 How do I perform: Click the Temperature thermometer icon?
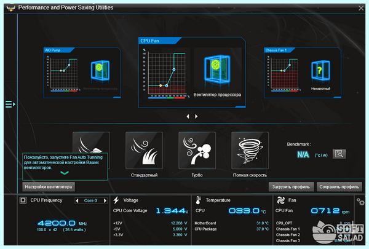198,200
